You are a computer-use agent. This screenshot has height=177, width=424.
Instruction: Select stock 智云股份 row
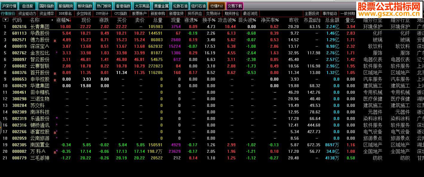click(x=212, y=59)
